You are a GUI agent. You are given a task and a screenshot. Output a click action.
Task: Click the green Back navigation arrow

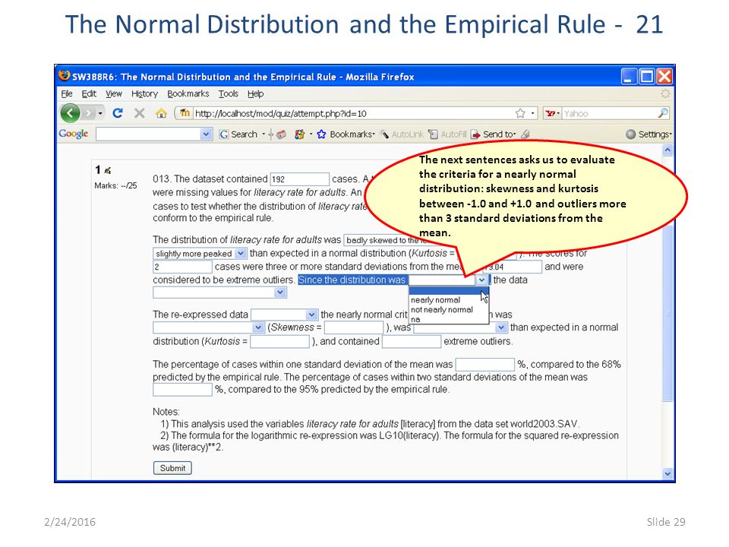70,113
